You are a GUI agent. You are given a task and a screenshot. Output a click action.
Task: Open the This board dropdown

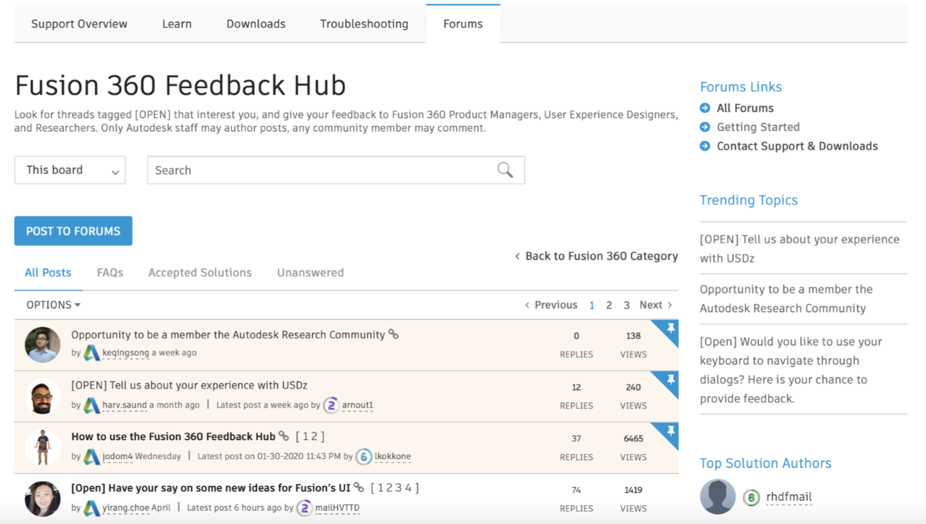pyautogui.click(x=69, y=170)
